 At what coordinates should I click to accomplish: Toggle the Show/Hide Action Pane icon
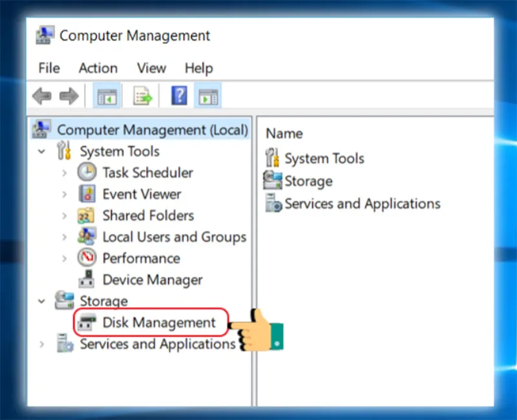click(207, 96)
